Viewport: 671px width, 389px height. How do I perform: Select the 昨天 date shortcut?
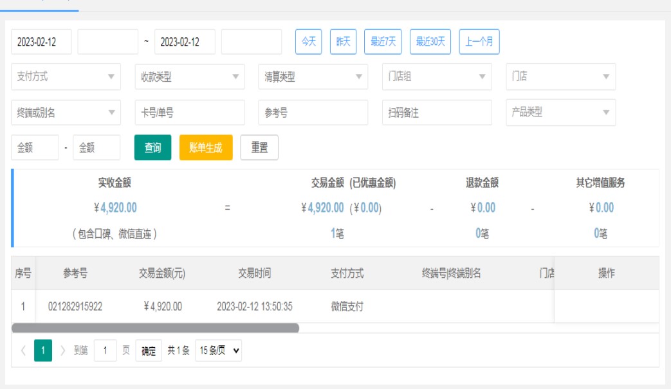[x=344, y=42]
